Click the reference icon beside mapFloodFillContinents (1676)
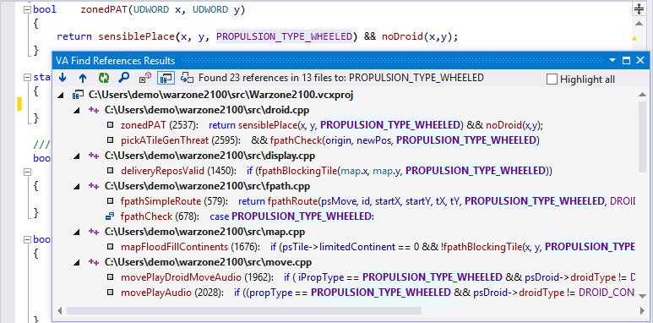This screenshot has height=323, width=653. [111, 247]
